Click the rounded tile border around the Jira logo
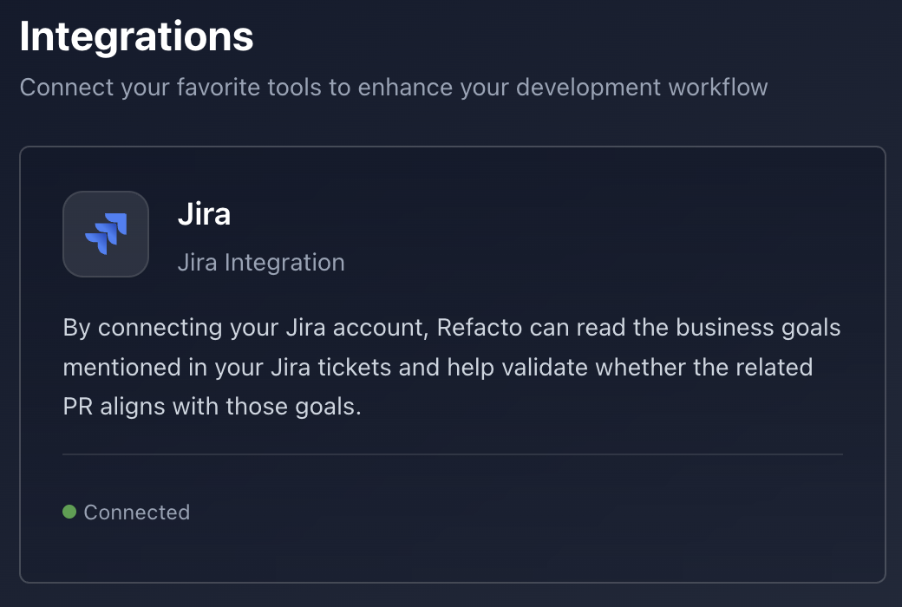The image size is (902, 607). click(65, 234)
